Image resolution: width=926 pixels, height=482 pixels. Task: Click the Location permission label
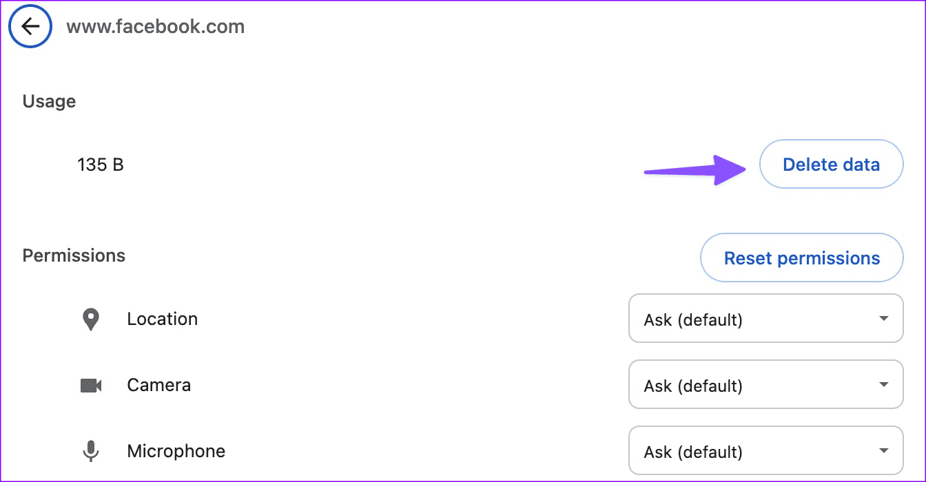coord(163,319)
